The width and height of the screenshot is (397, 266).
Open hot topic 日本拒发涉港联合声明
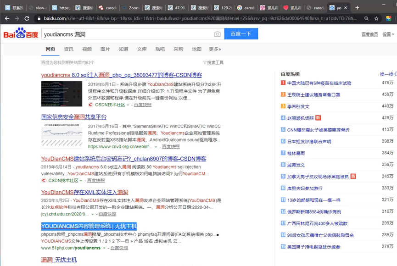pyautogui.click(x=309, y=141)
